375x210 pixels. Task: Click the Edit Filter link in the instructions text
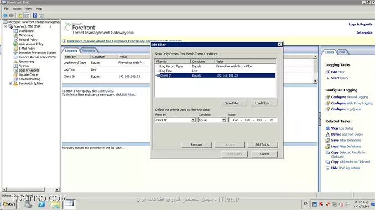point(128,95)
